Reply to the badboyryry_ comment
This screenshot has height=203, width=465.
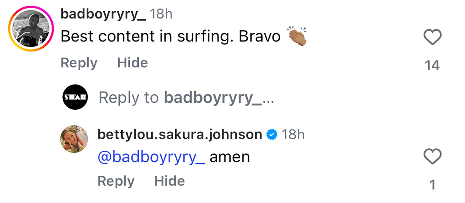[79, 63]
